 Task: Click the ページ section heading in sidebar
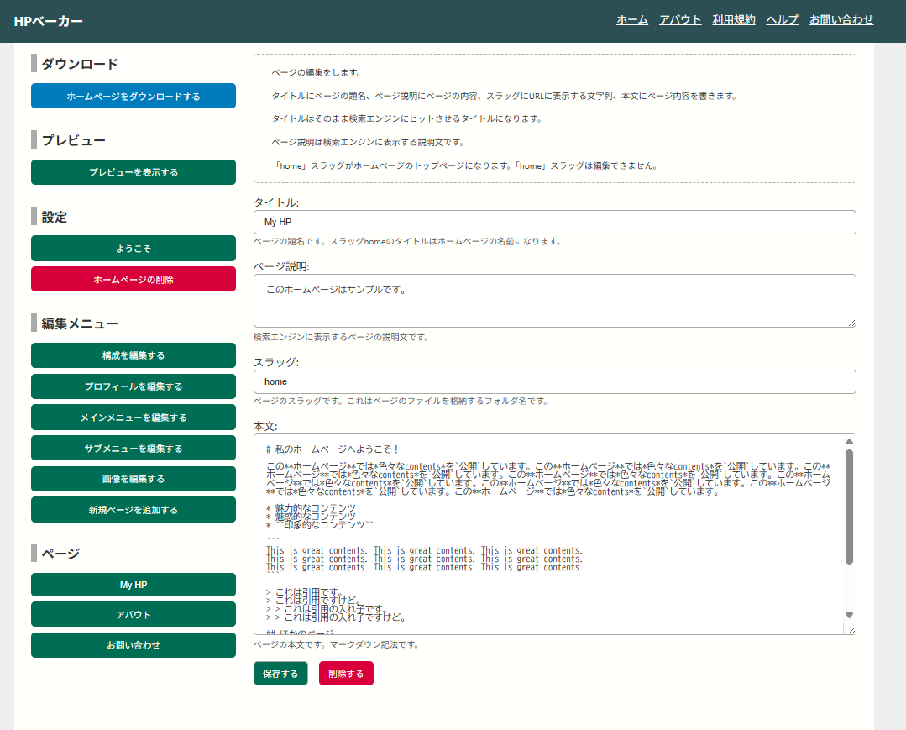click(x=60, y=553)
